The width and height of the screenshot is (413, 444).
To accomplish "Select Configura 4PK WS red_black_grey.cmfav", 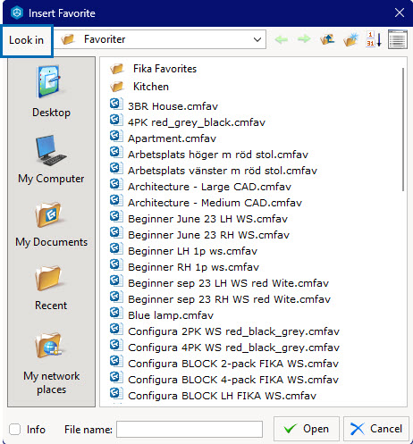I will [233, 348].
